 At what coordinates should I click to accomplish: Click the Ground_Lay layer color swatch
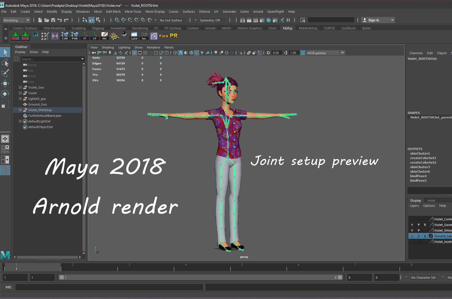point(431,236)
